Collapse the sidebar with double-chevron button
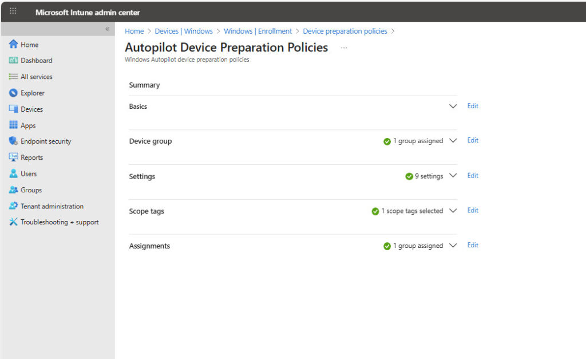Screen dimensions: 586x359 pos(107,29)
